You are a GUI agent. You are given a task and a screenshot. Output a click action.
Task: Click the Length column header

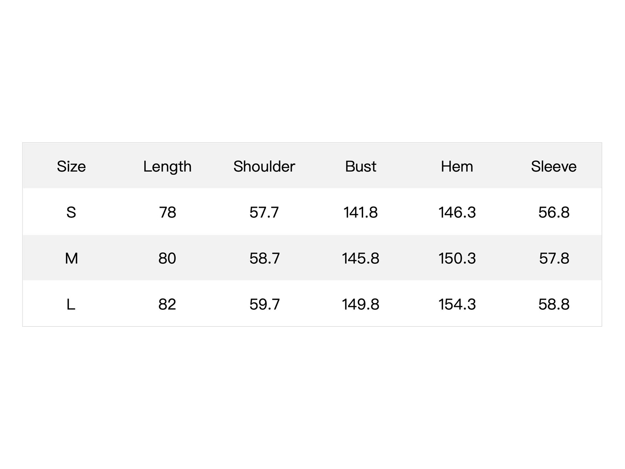pyautogui.click(x=167, y=167)
